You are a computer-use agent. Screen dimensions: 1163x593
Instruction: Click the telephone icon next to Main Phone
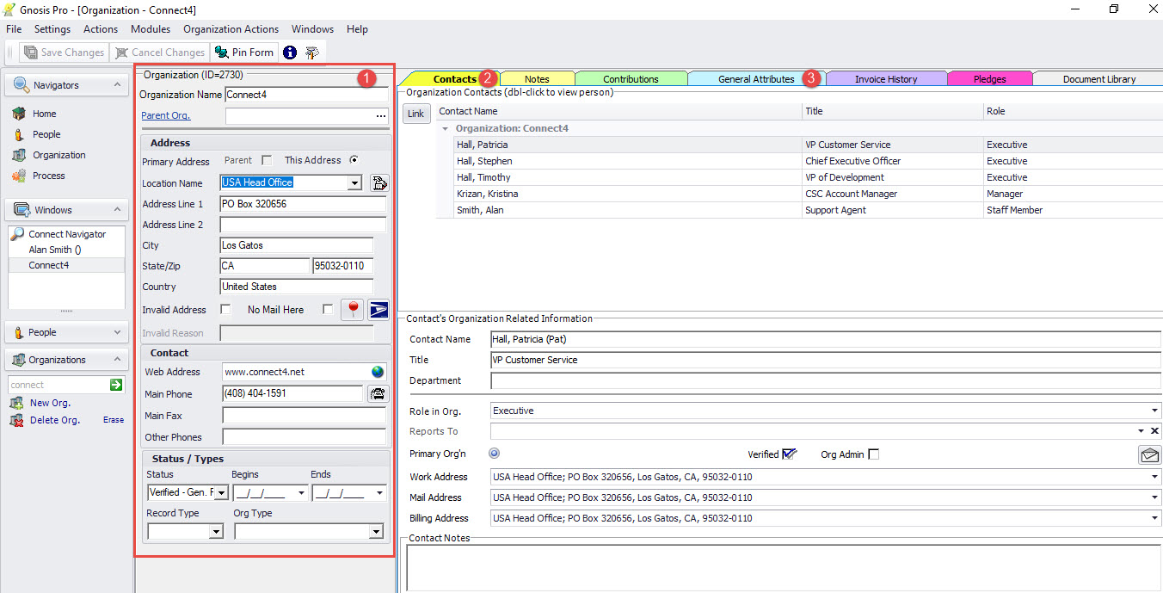point(378,393)
